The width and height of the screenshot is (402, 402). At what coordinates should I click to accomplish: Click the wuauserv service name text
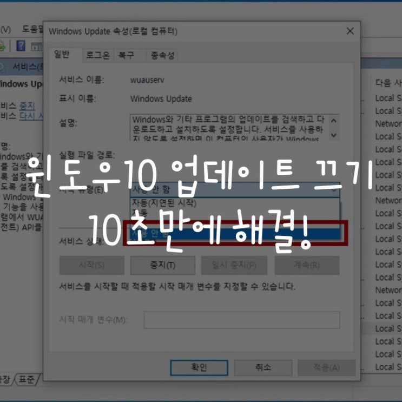click(x=147, y=80)
